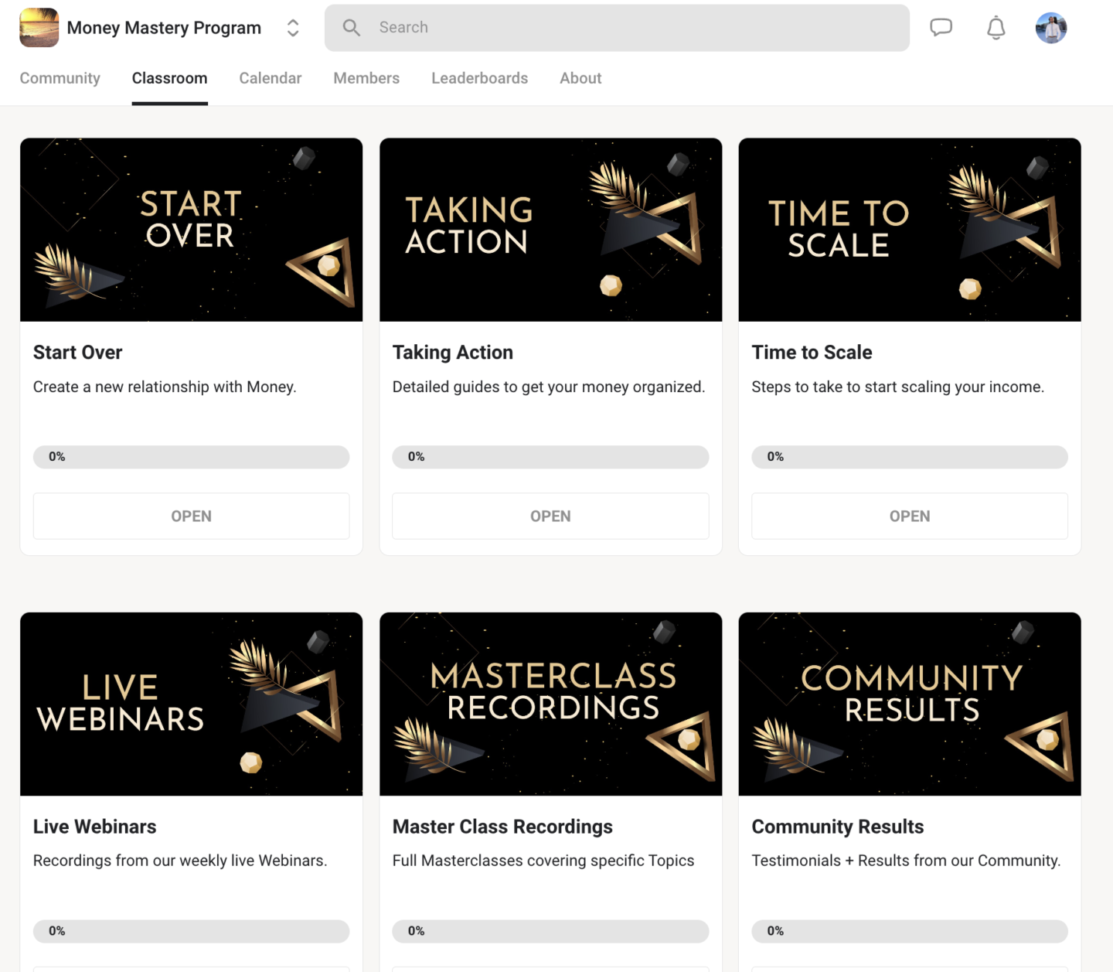Open the chat messages icon
This screenshot has height=972, width=1113.
(x=941, y=28)
